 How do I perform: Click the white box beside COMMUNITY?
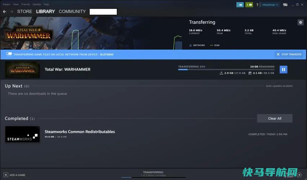(103, 12)
